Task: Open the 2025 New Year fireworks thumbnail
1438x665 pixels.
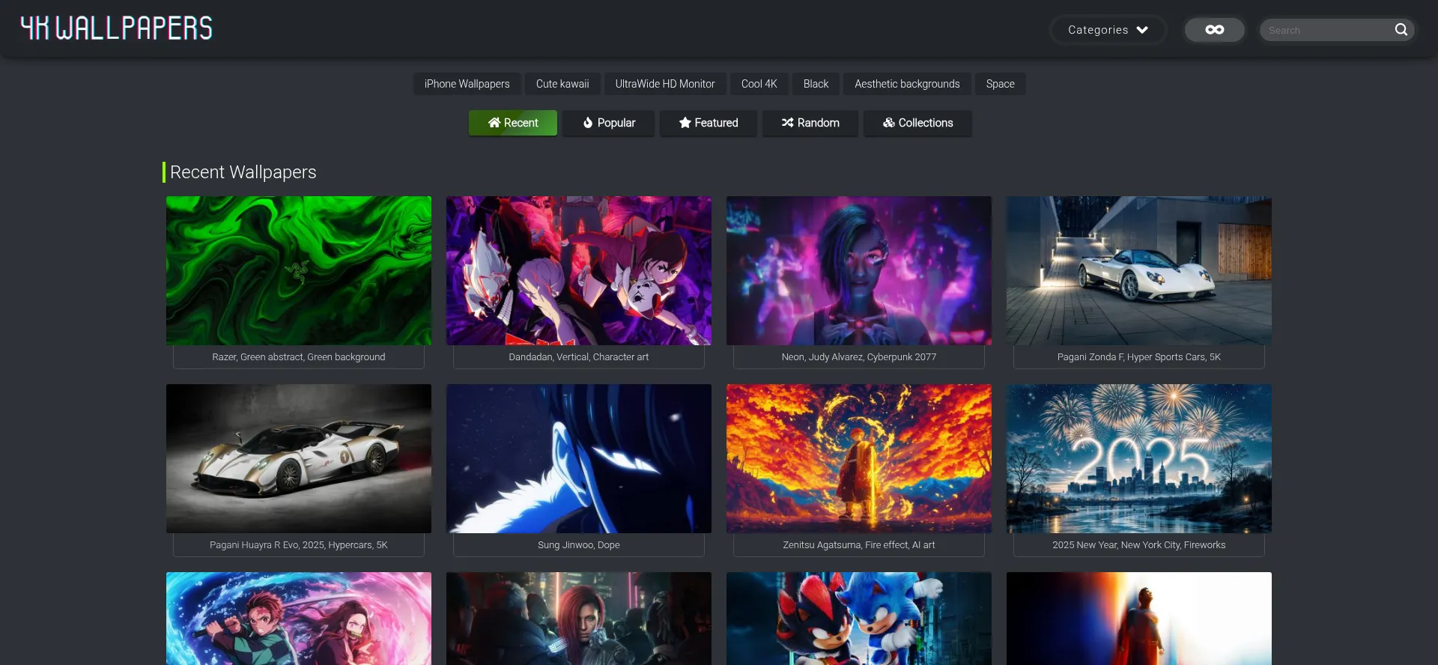Action: tap(1139, 458)
